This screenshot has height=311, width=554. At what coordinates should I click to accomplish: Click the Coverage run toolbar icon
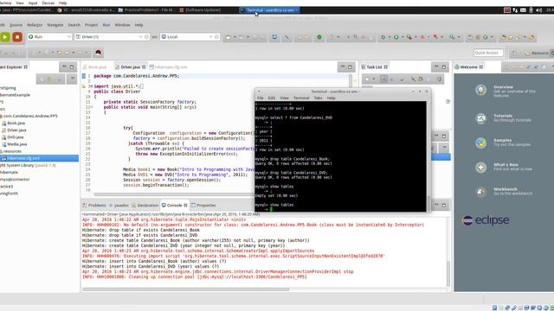pyautogui.click(x=409, y=37)
